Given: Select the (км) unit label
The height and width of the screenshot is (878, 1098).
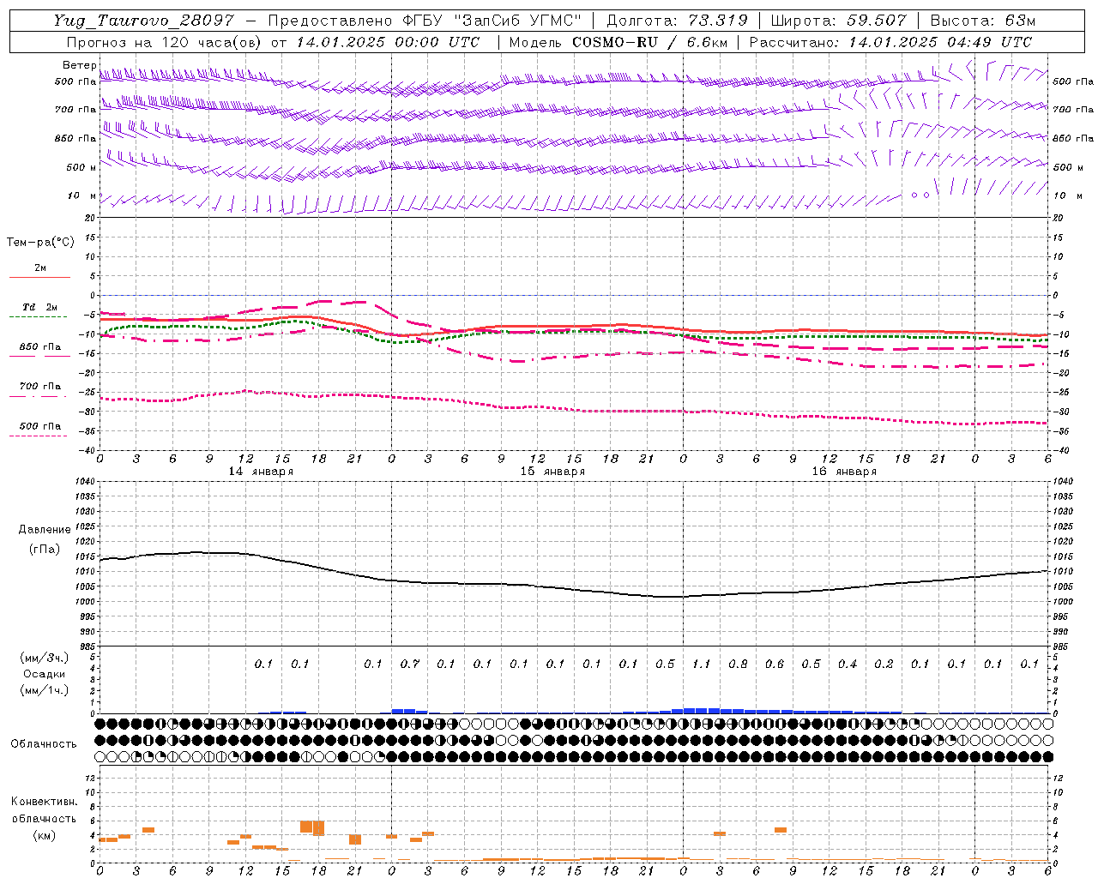Looking at the screenshot, I should [44, 835].
